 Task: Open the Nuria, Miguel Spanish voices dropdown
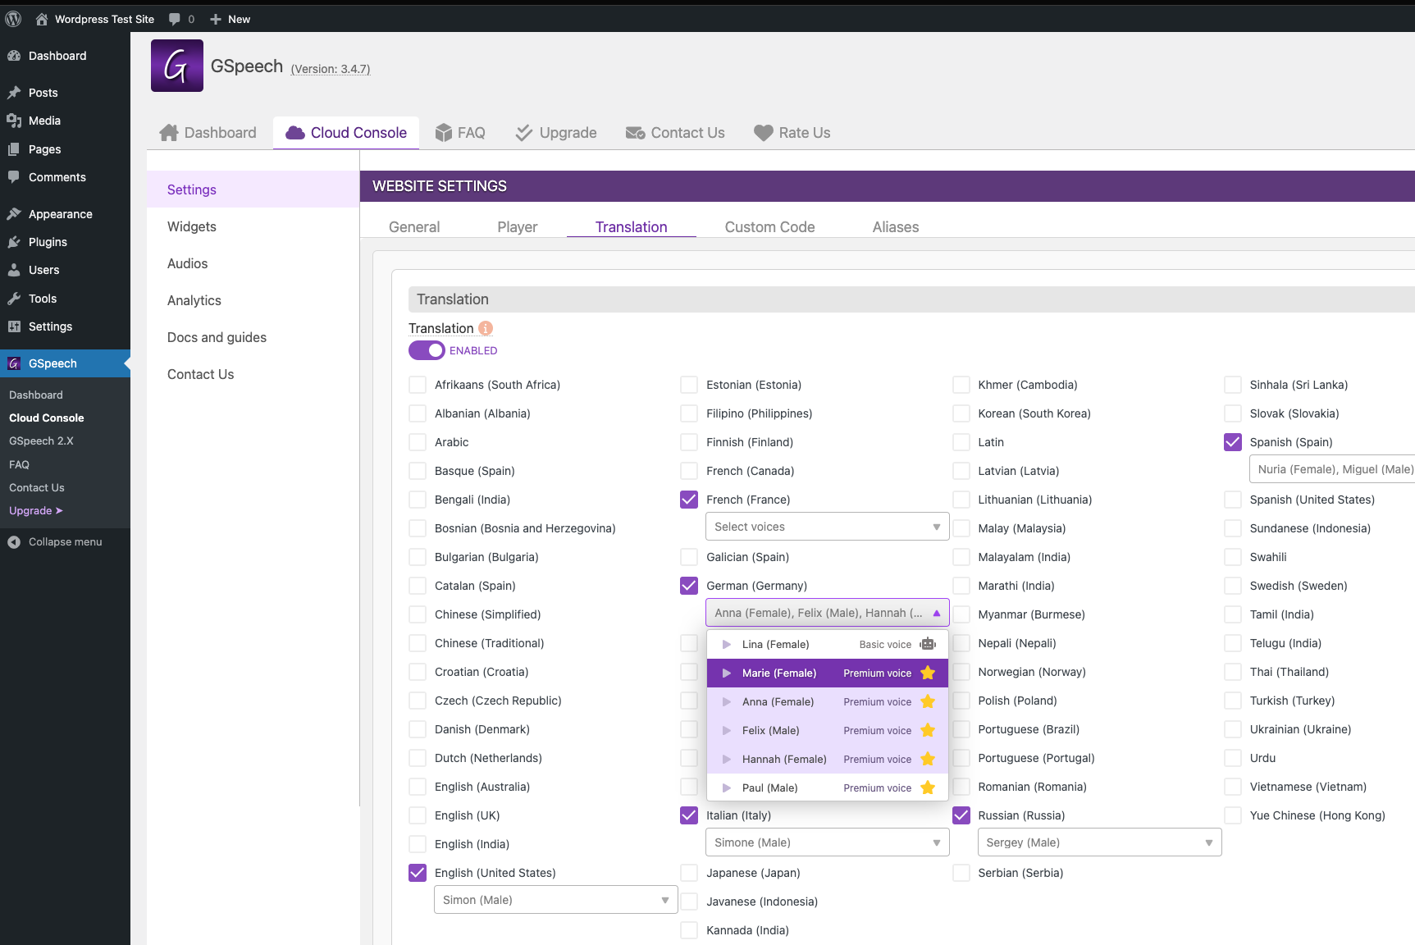(1332, 469)
